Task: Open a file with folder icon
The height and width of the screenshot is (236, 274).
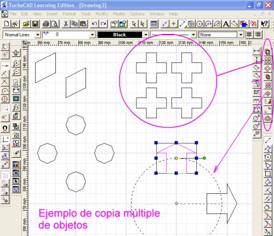Action: tap(26, 24)
